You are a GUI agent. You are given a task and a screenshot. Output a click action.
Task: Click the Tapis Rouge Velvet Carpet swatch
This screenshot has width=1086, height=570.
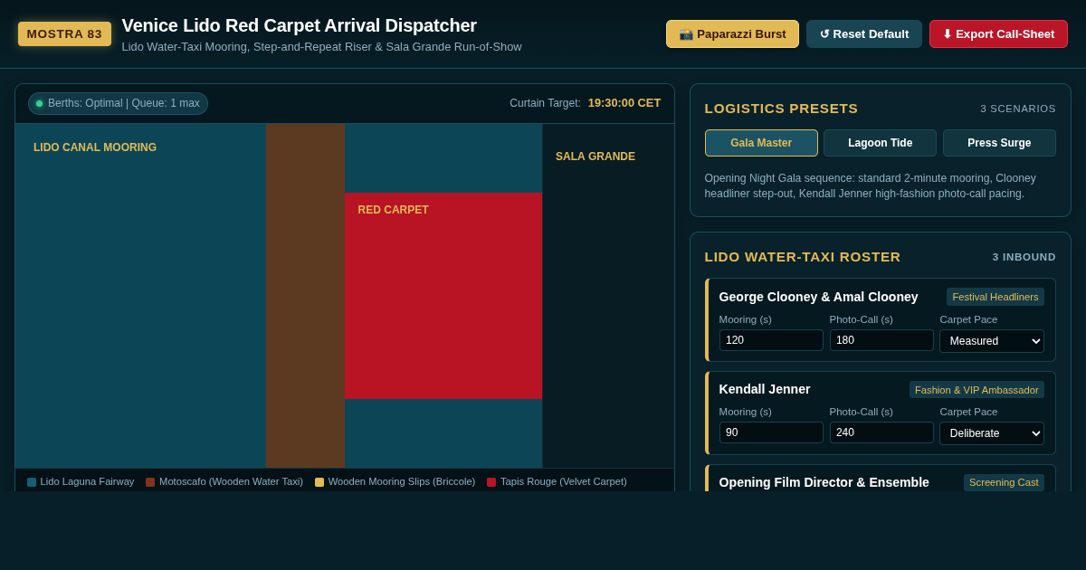point(491,482)
